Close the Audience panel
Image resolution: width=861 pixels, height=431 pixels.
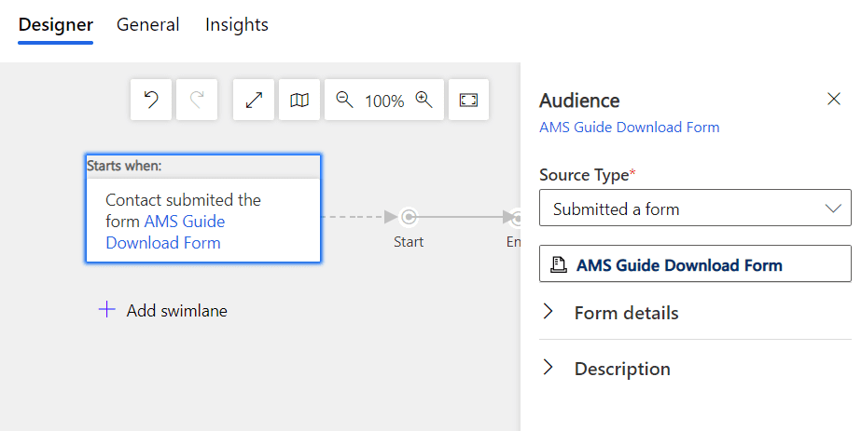(x=834, y=99)
